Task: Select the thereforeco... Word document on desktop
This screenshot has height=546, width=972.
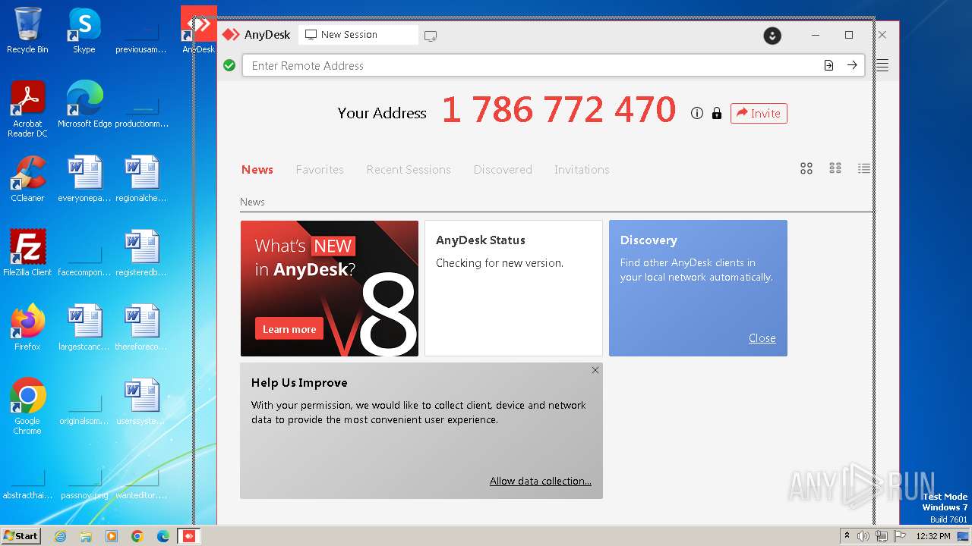Action: pos(141,328)
